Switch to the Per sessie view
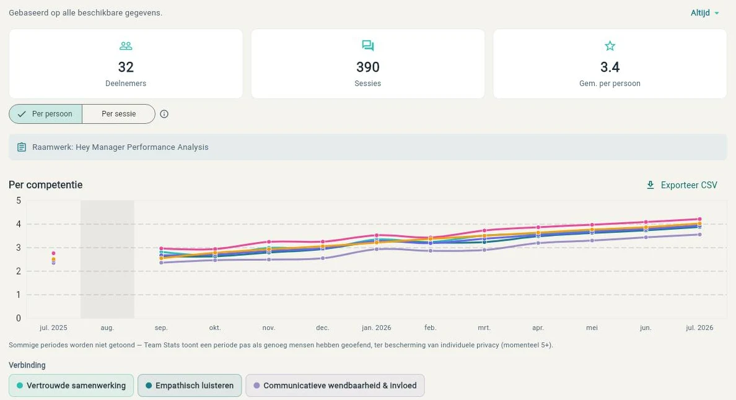 tap(119, 114)
